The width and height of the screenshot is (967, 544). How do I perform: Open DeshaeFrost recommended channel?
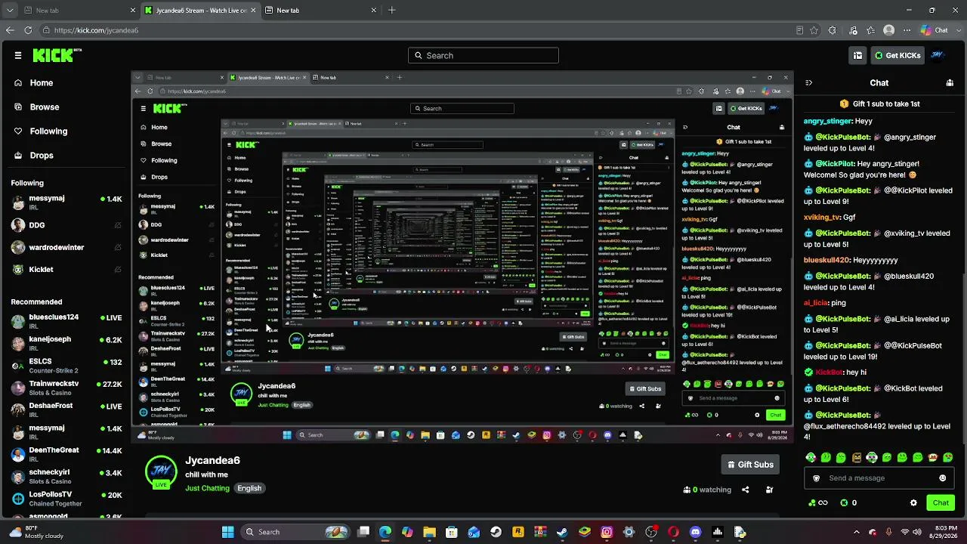point(66,410)
